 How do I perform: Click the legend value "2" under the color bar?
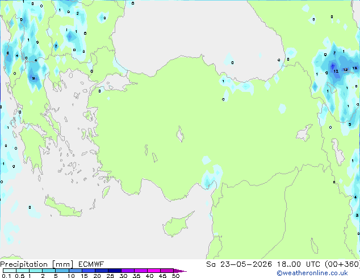click(43, 276)
